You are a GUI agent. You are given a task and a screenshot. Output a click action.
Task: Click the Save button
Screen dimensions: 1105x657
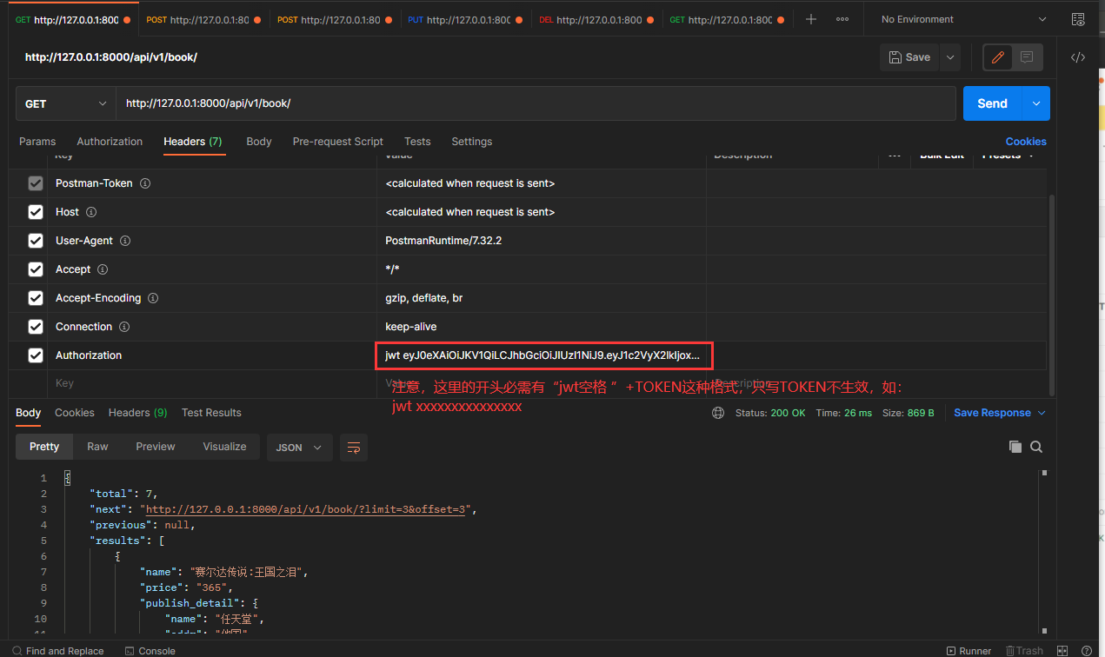pos(909,57)
